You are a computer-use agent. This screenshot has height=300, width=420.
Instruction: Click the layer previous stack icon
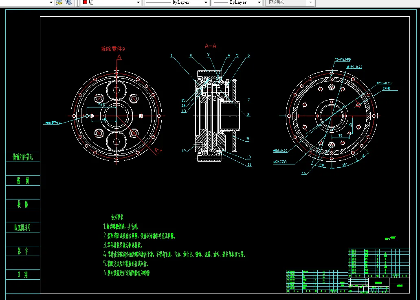coord(59,2)
